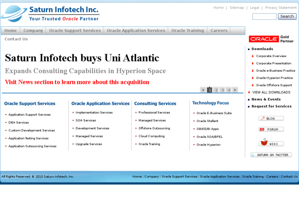Click the Search button
Viewport: 299px width, 224px height.
[x=287, y=16]
